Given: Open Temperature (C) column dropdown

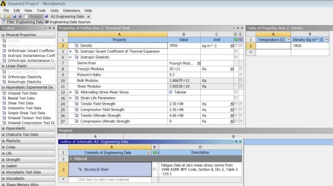Looking at the screenshot, I should pos(288,40).
